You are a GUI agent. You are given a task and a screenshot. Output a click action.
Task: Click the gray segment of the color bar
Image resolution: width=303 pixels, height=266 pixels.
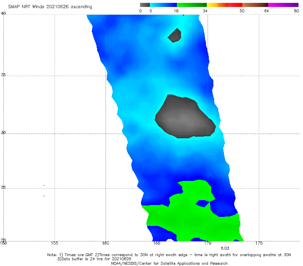click(145, 5)
